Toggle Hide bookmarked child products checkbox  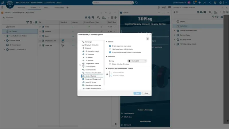click(110, 49)
